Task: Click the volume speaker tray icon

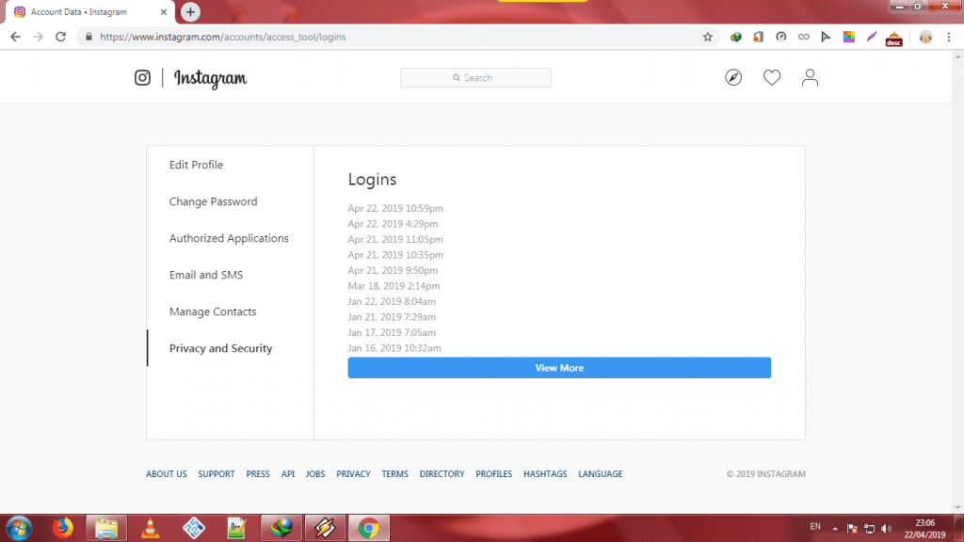Action: [x=886, y=529]
